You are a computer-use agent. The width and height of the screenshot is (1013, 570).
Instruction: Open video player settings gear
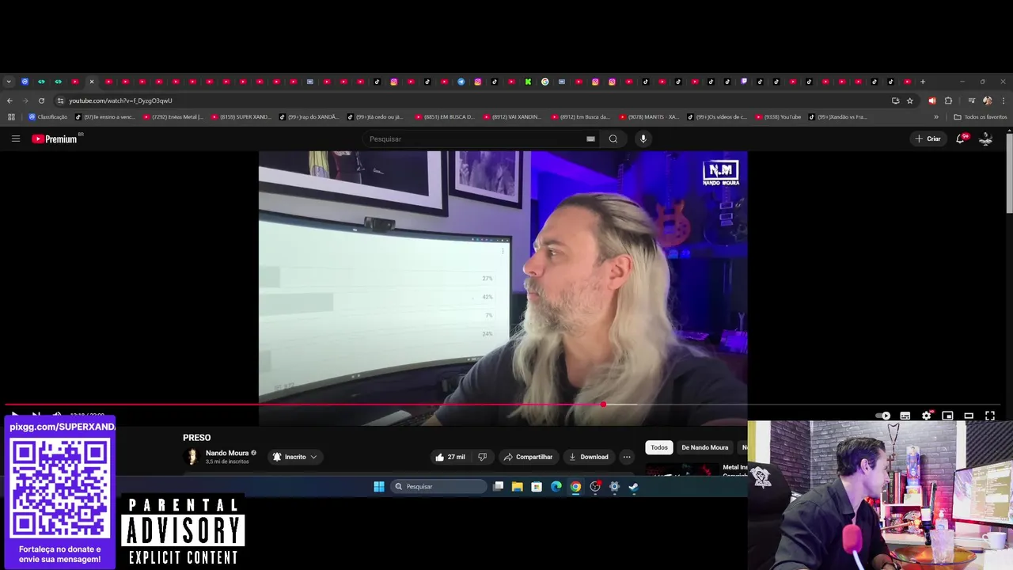click(x=927, y=416)
